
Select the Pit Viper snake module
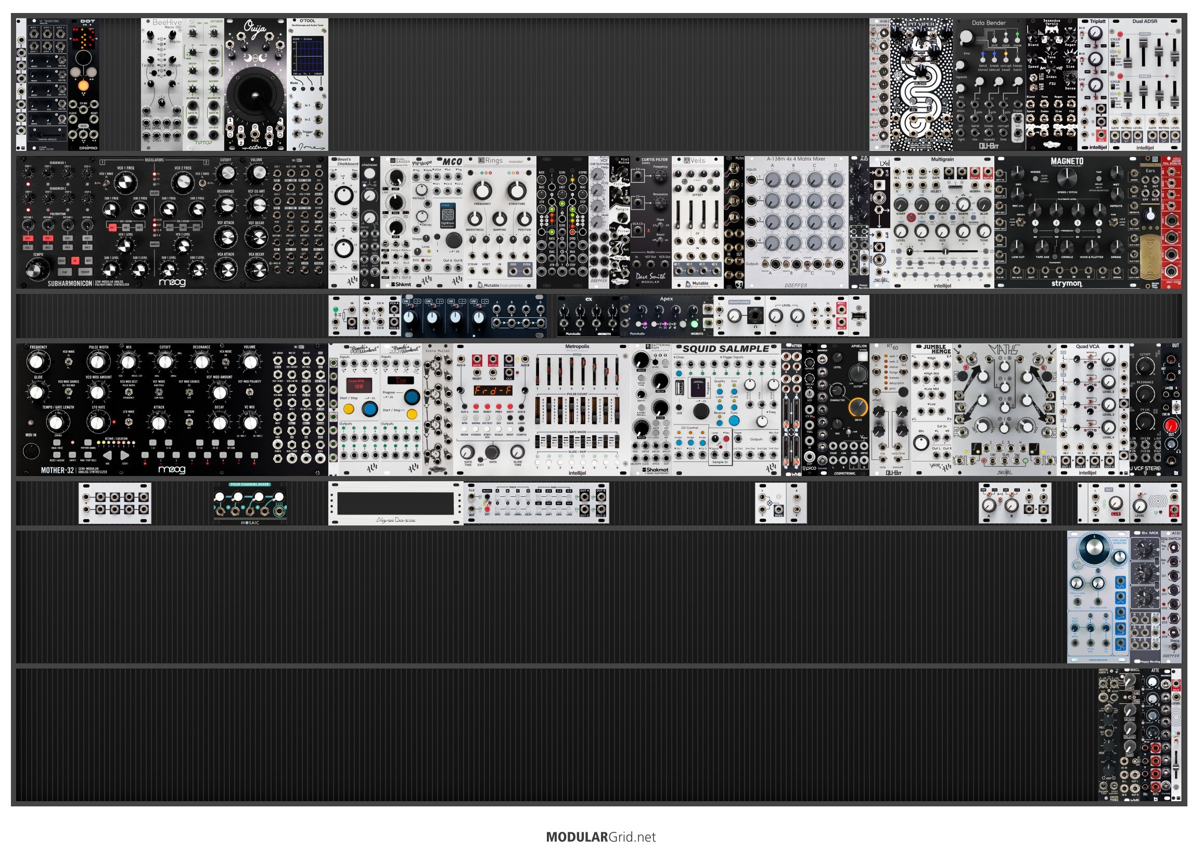922,85
